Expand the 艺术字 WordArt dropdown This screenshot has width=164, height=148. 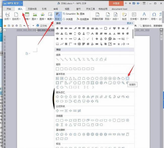click(144, 16)
